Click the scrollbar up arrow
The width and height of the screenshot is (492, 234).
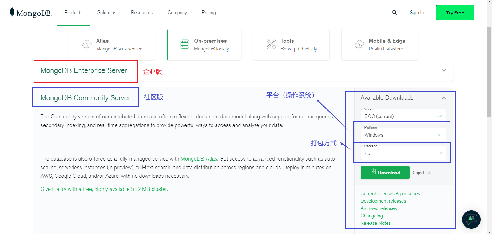point(489,2)
